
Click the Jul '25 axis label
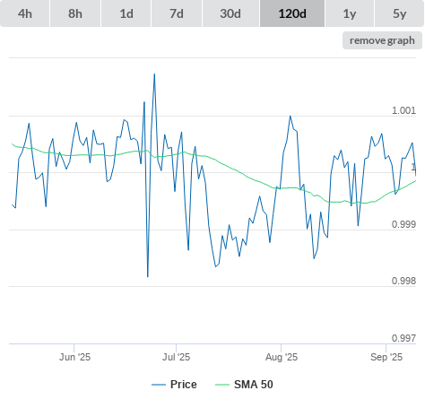tap(176, 357)
